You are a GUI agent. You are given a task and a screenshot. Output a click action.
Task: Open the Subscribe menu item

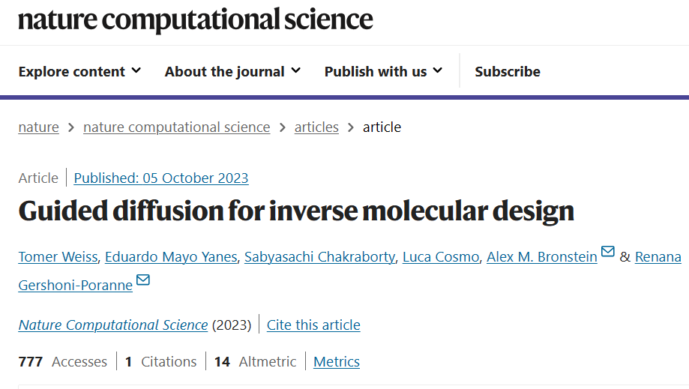pos(508,71)
